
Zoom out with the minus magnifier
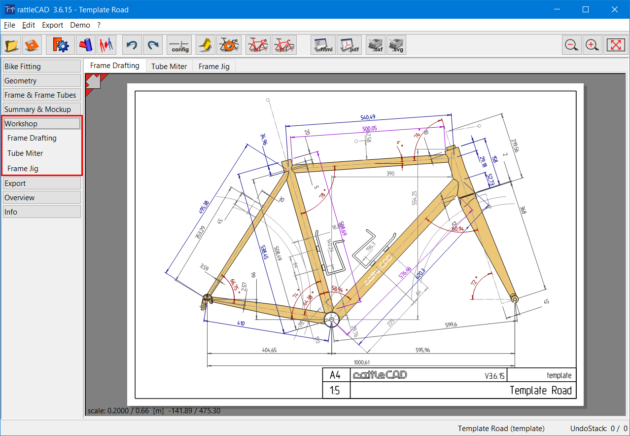pyautogui.click(x=572, y=45)
